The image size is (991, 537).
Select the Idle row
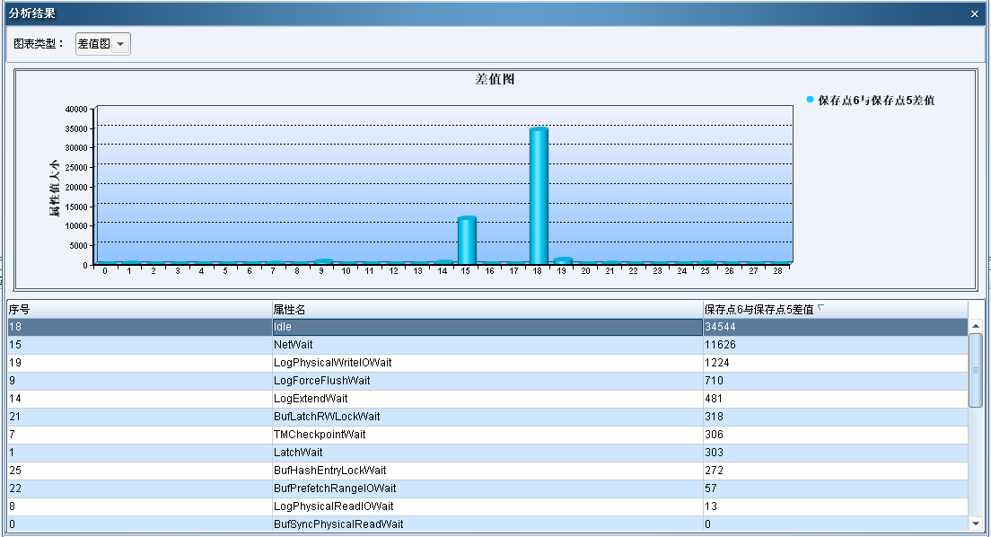pyautogui.click(x=487, y=327)
